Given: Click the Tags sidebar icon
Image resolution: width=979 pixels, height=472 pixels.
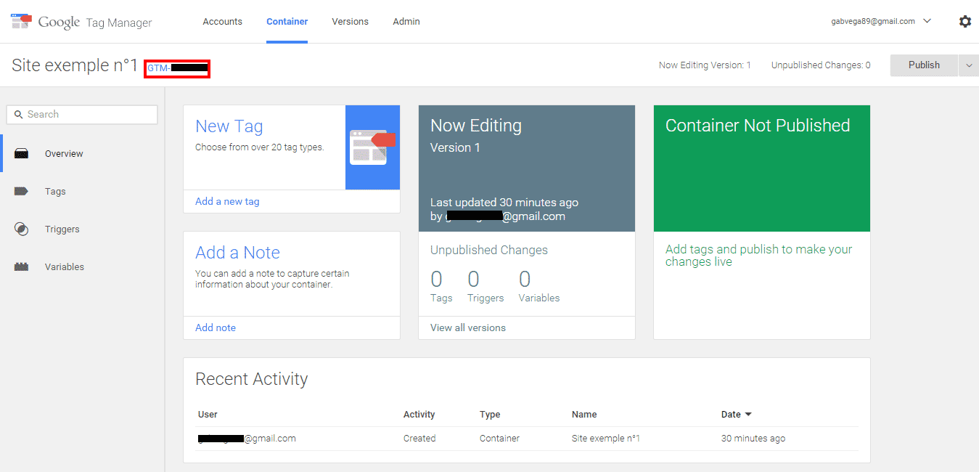Looking at the screenshot, I should coord(22,192).
